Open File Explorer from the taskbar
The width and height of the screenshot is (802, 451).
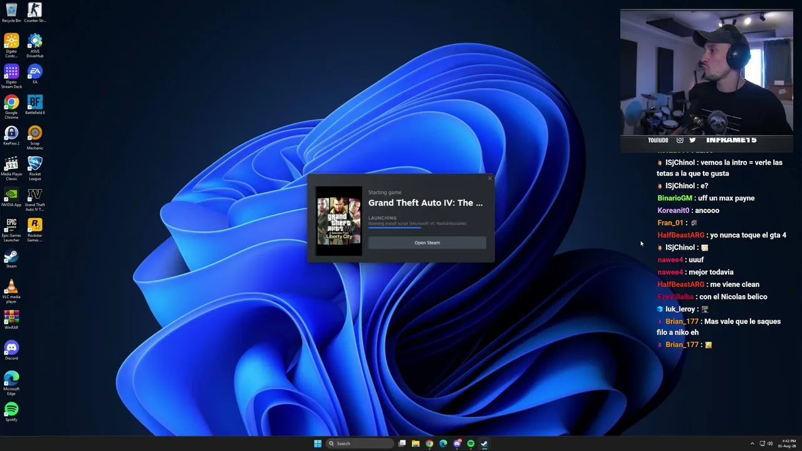pyautogui.click(x=415, y=443)
